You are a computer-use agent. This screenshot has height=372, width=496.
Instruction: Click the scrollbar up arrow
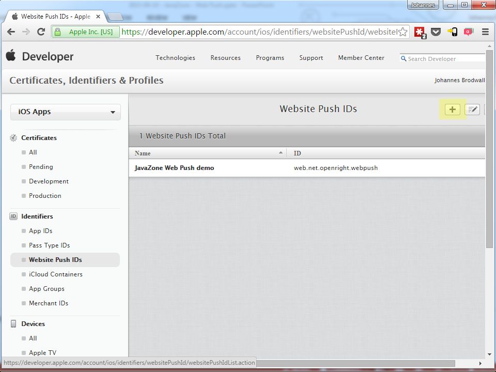point(489,46)
